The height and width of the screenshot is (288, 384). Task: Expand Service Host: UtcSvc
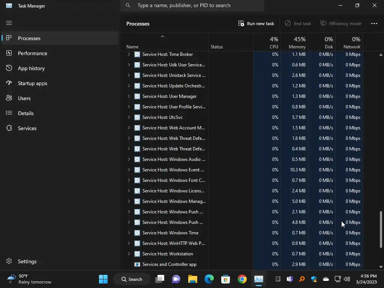pyautogui.click(x=129, y=117)
